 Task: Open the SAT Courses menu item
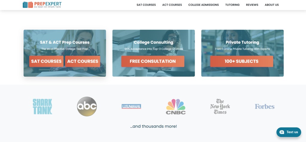[x=146, y=5]
